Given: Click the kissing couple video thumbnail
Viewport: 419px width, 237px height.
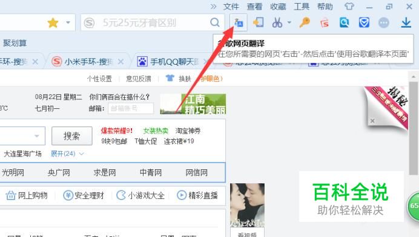Looking at the screenshot, I should pos(247,205).
